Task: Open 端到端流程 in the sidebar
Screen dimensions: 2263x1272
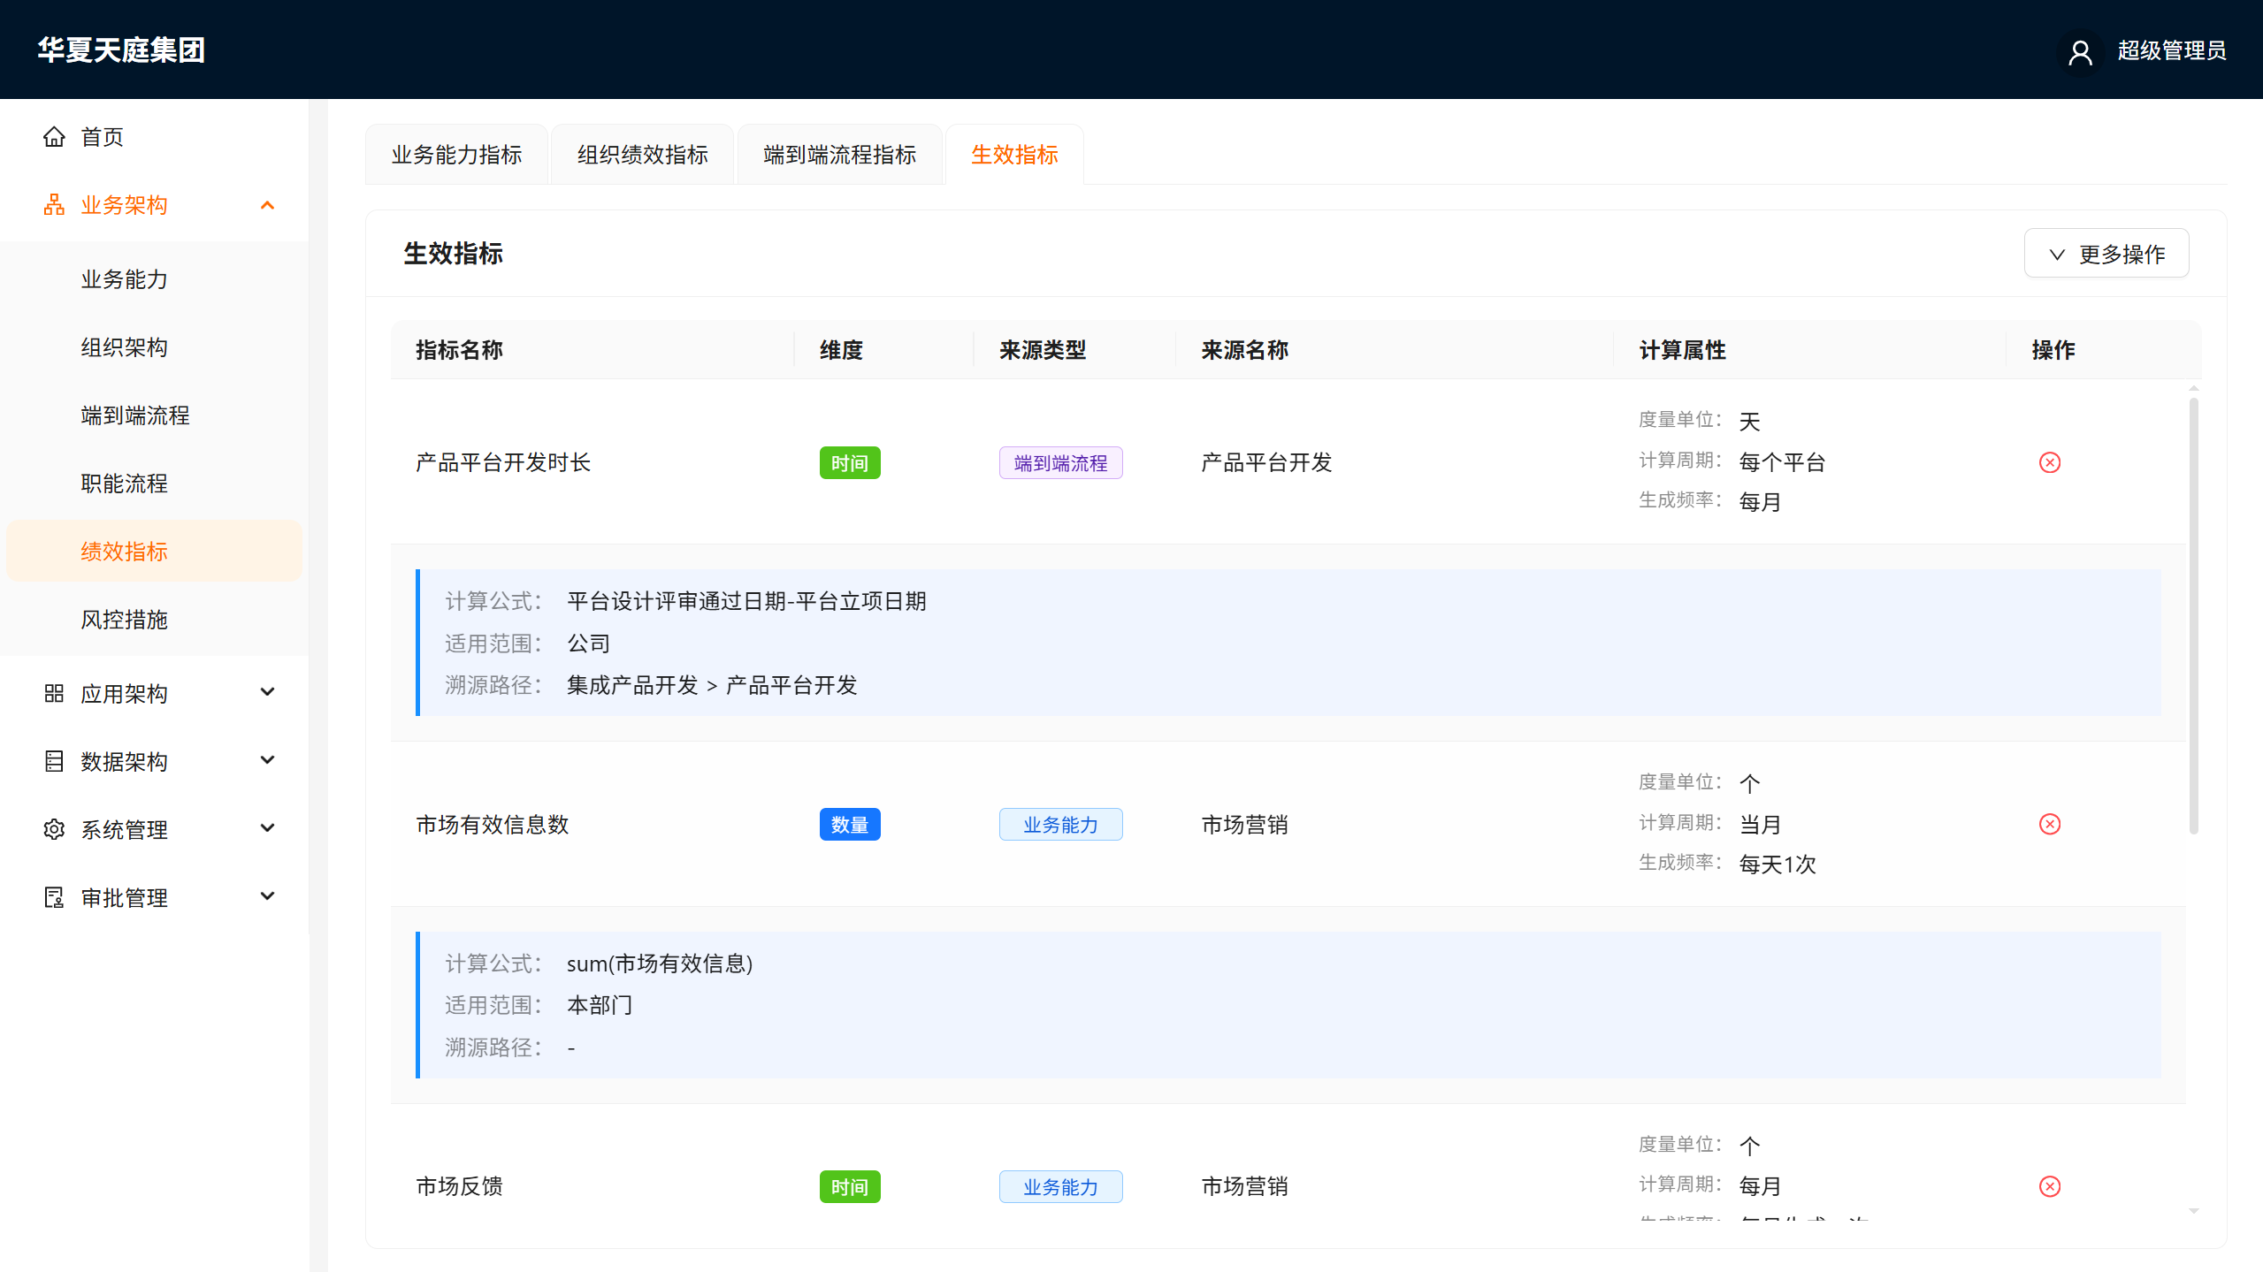Action: (154, 415)
